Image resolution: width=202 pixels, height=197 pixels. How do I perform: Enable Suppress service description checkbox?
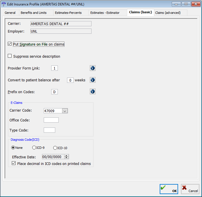[x=10, y=56]
